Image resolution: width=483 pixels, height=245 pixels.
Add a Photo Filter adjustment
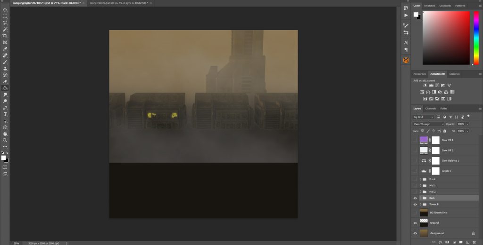point(440,92)
